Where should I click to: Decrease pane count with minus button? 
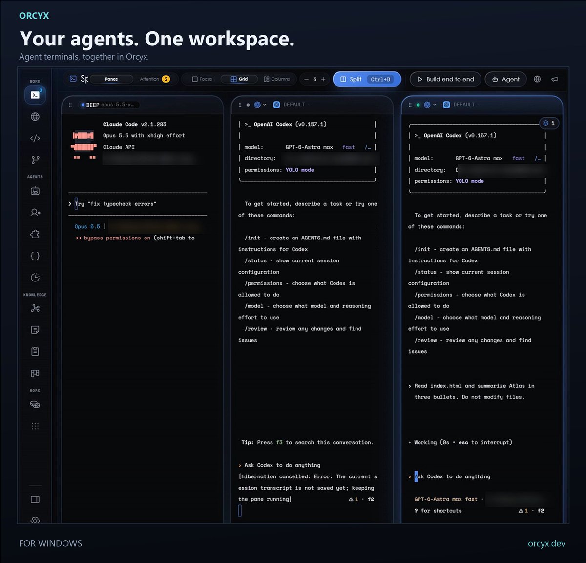click(306, 79)
